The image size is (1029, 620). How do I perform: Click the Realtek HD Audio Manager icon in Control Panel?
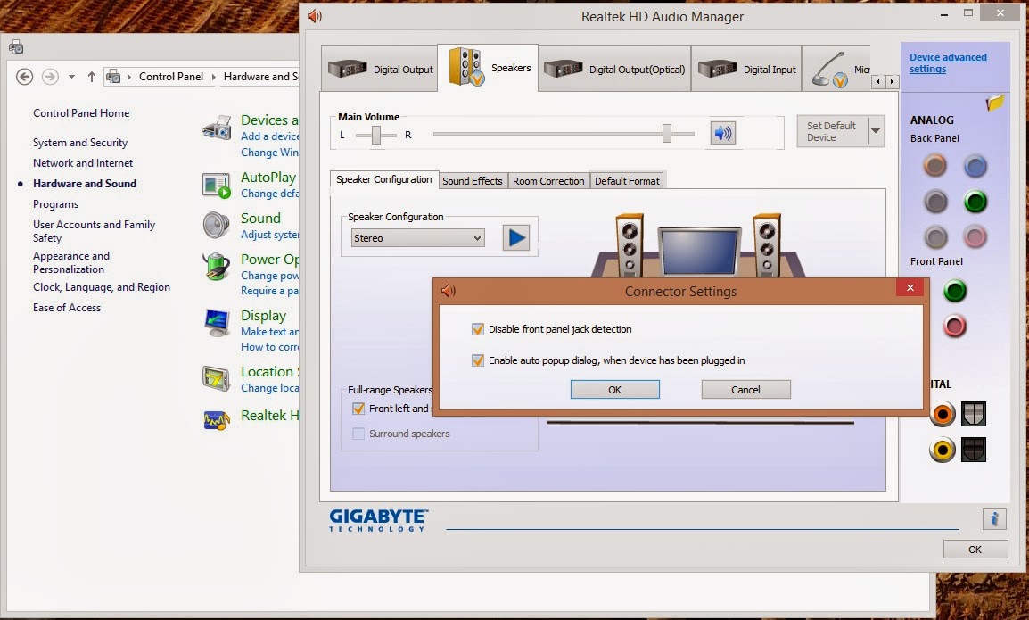pos(216,419)
